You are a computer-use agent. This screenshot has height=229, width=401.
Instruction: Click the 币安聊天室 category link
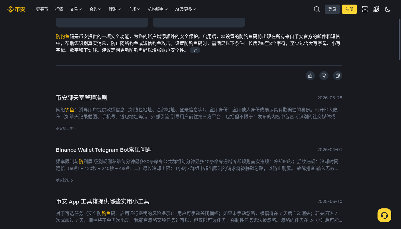(x=66, y=129)
